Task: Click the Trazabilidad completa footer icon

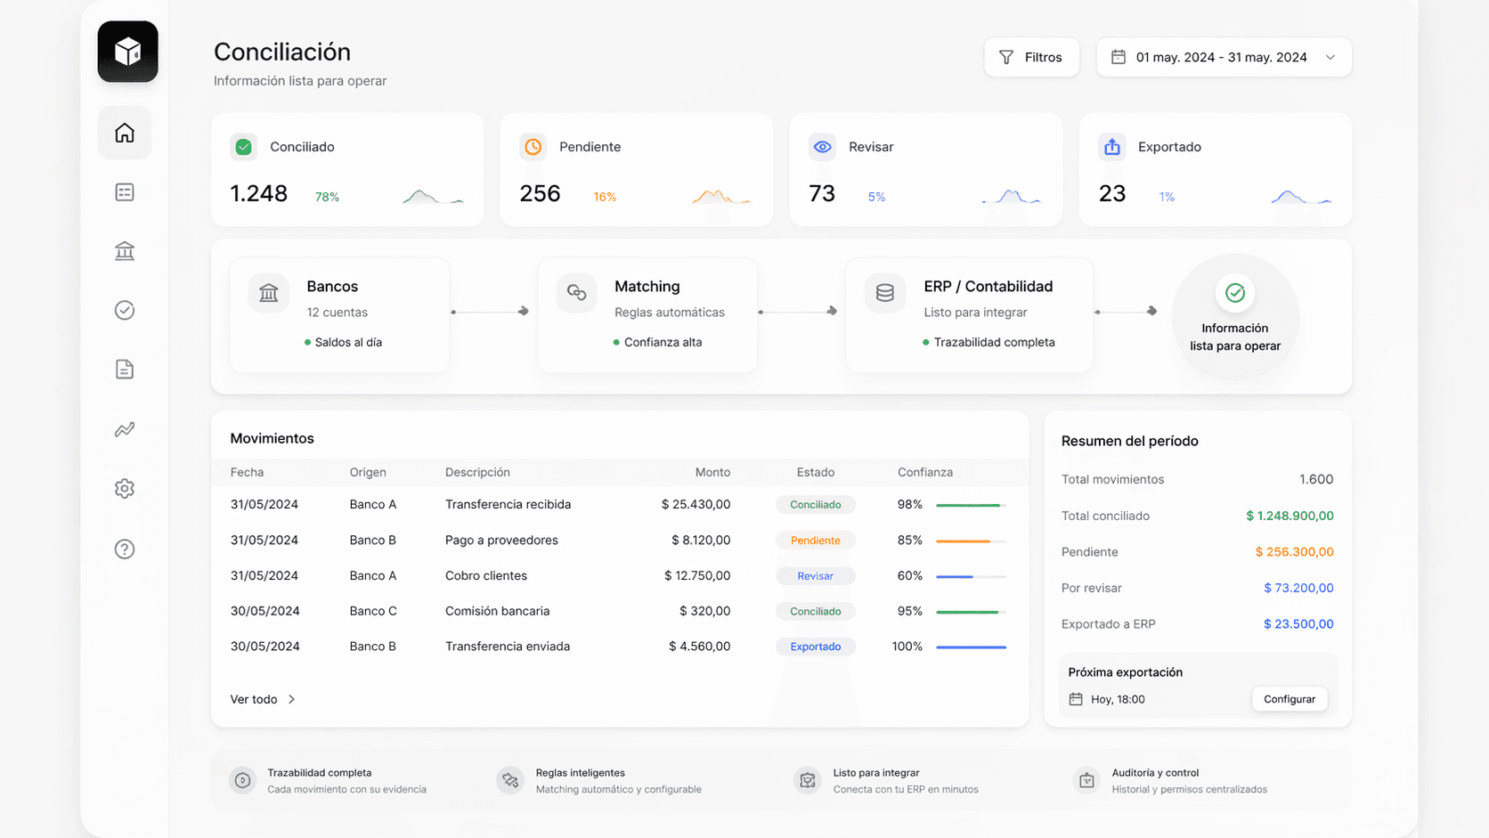Action: click(x=242, y=780)
